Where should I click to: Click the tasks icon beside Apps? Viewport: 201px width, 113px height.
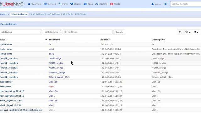click(x=85, y=4)
